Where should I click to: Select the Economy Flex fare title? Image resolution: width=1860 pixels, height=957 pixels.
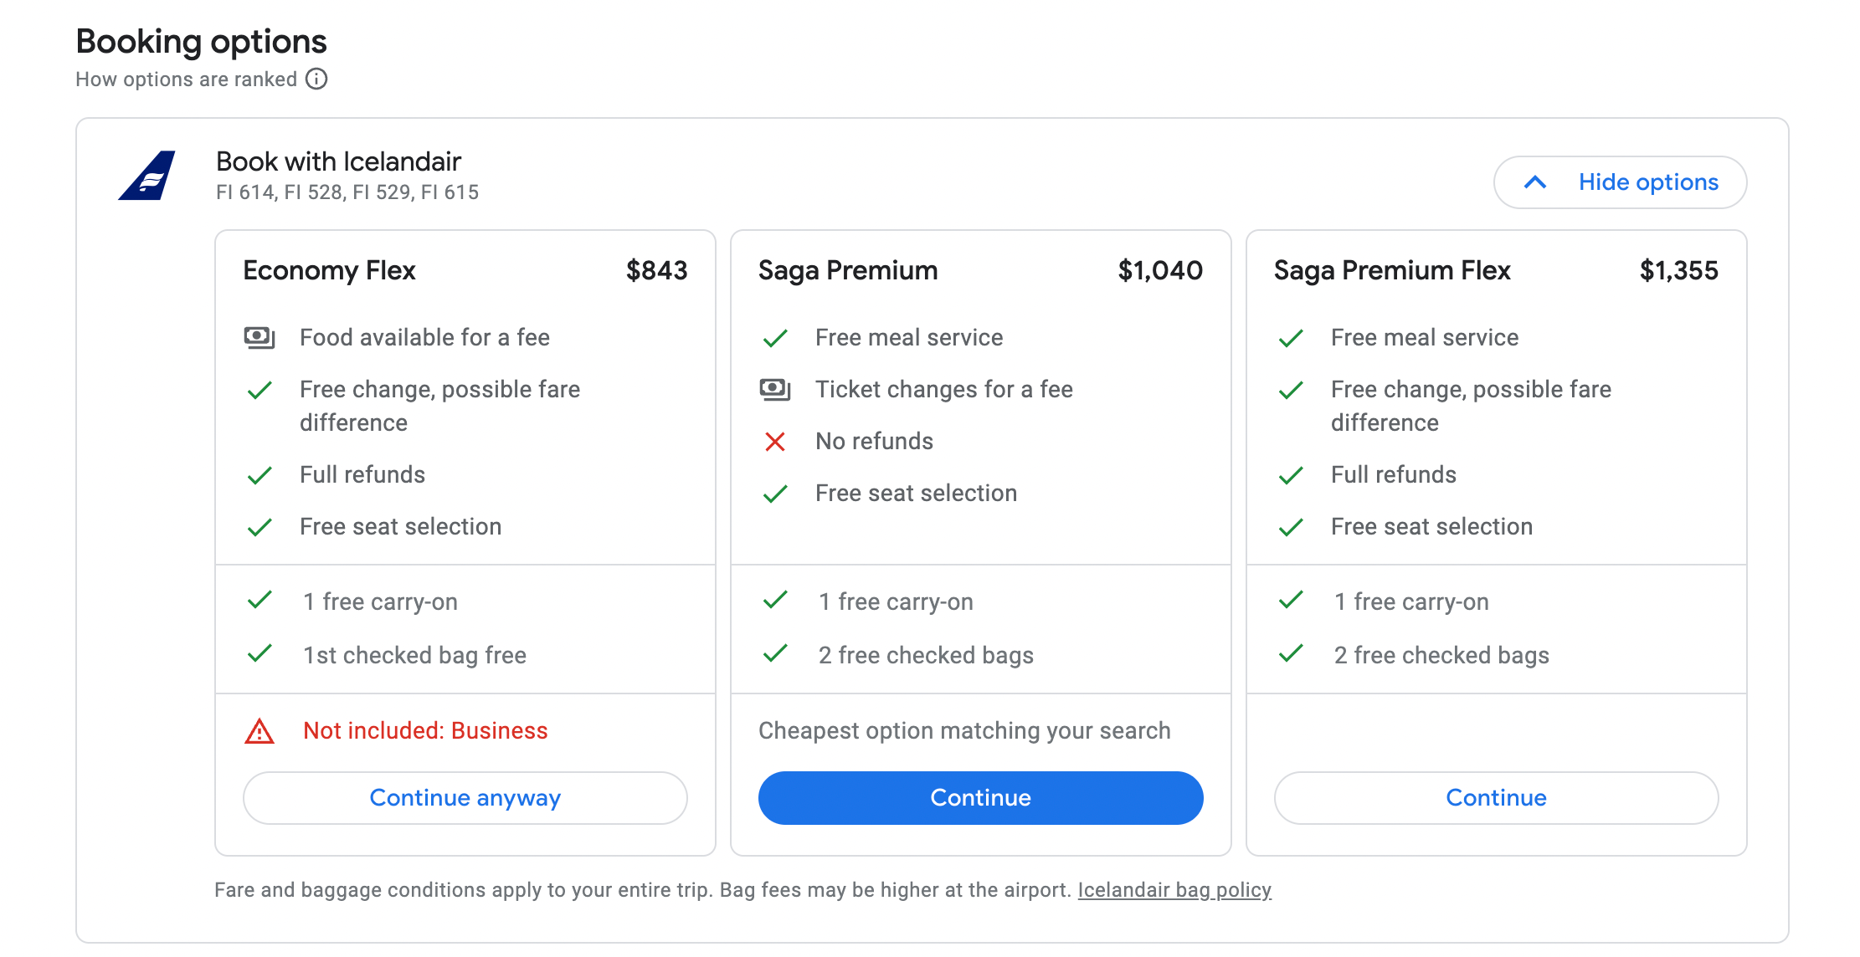(329, 271)
